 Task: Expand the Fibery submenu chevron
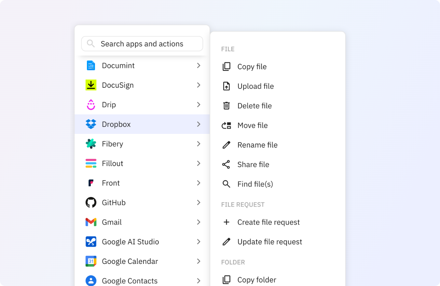199,144
